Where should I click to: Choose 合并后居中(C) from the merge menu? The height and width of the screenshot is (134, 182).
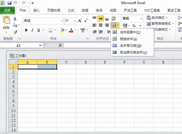[132, 32]
